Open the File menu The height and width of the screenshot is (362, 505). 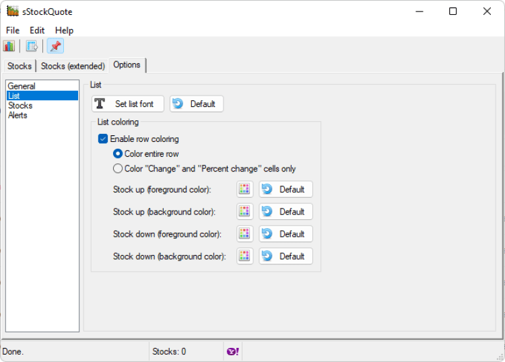point(13,30)
